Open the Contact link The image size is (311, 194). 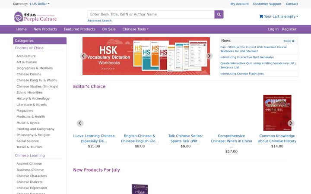click(x=292, y=4)
